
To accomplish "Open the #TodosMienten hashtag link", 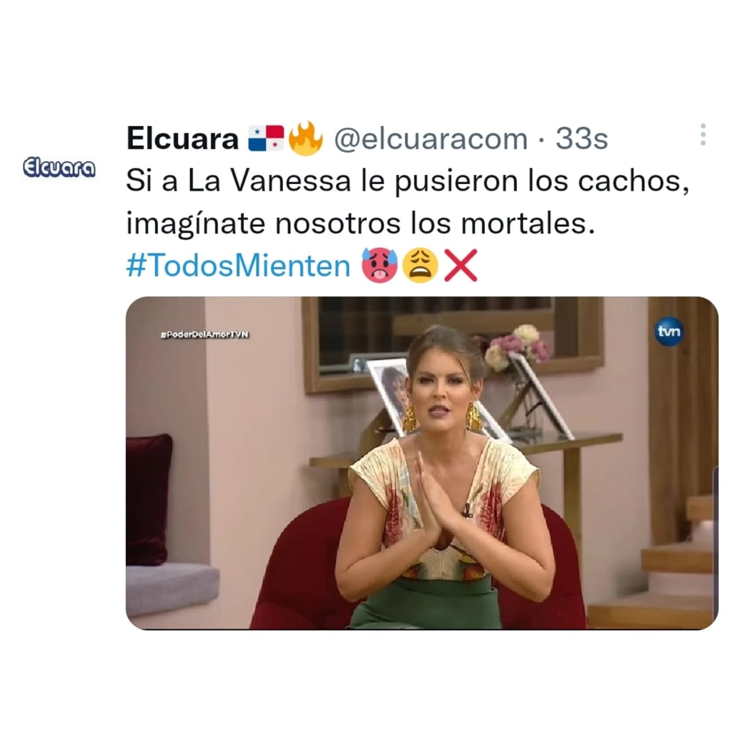I will pos(239,266).
